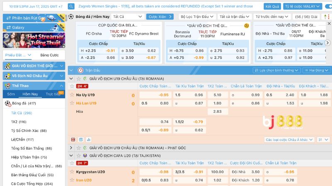Image resolution: width=332 pixels, height=186 pixels.
Task: Open Bộ Lọc Trận Đấu filter
Action: [x=197, y=17]
